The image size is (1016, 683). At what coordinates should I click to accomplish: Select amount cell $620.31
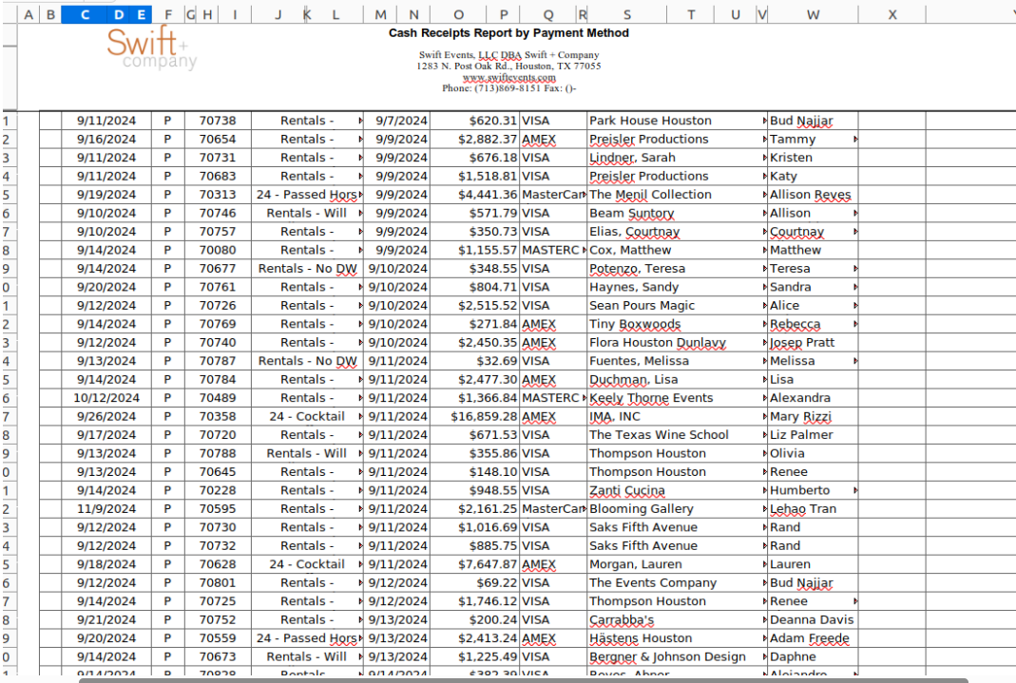click(x=475, y=121)
